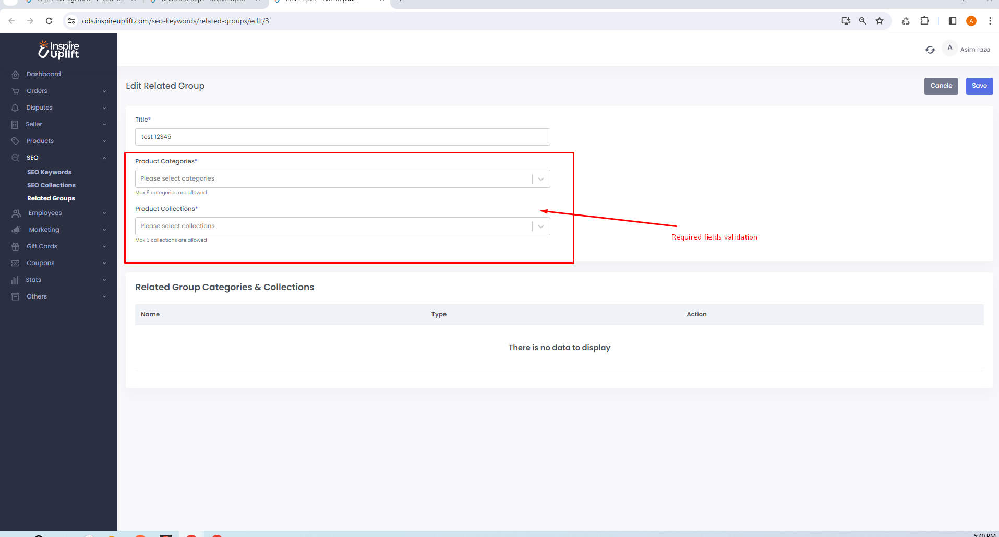Click the Dashboard home icon in sidebar

pyautogui.click(x=16, y=75)
